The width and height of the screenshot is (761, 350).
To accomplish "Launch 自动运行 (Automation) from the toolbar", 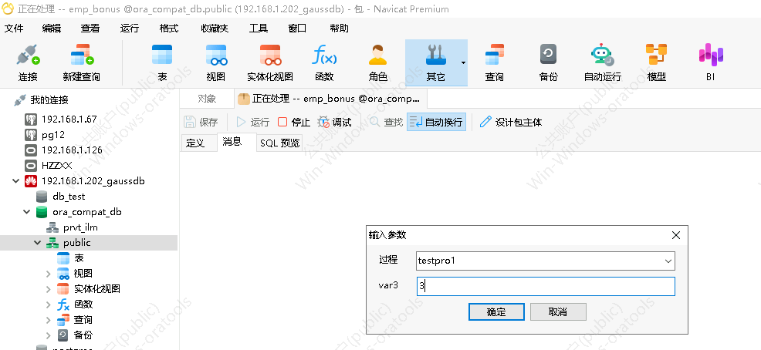I will [x=602, y=62].
